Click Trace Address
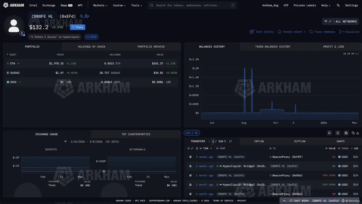This screenshot has height=204, width=362. pos(322,32)
